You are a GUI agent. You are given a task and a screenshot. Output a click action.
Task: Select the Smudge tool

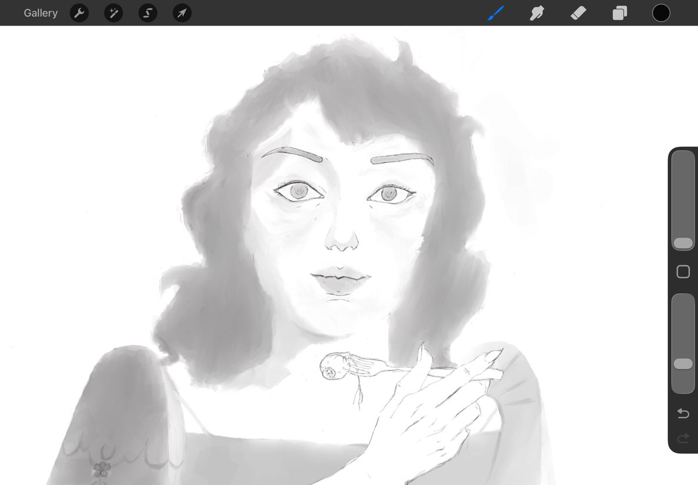(537, 13)
